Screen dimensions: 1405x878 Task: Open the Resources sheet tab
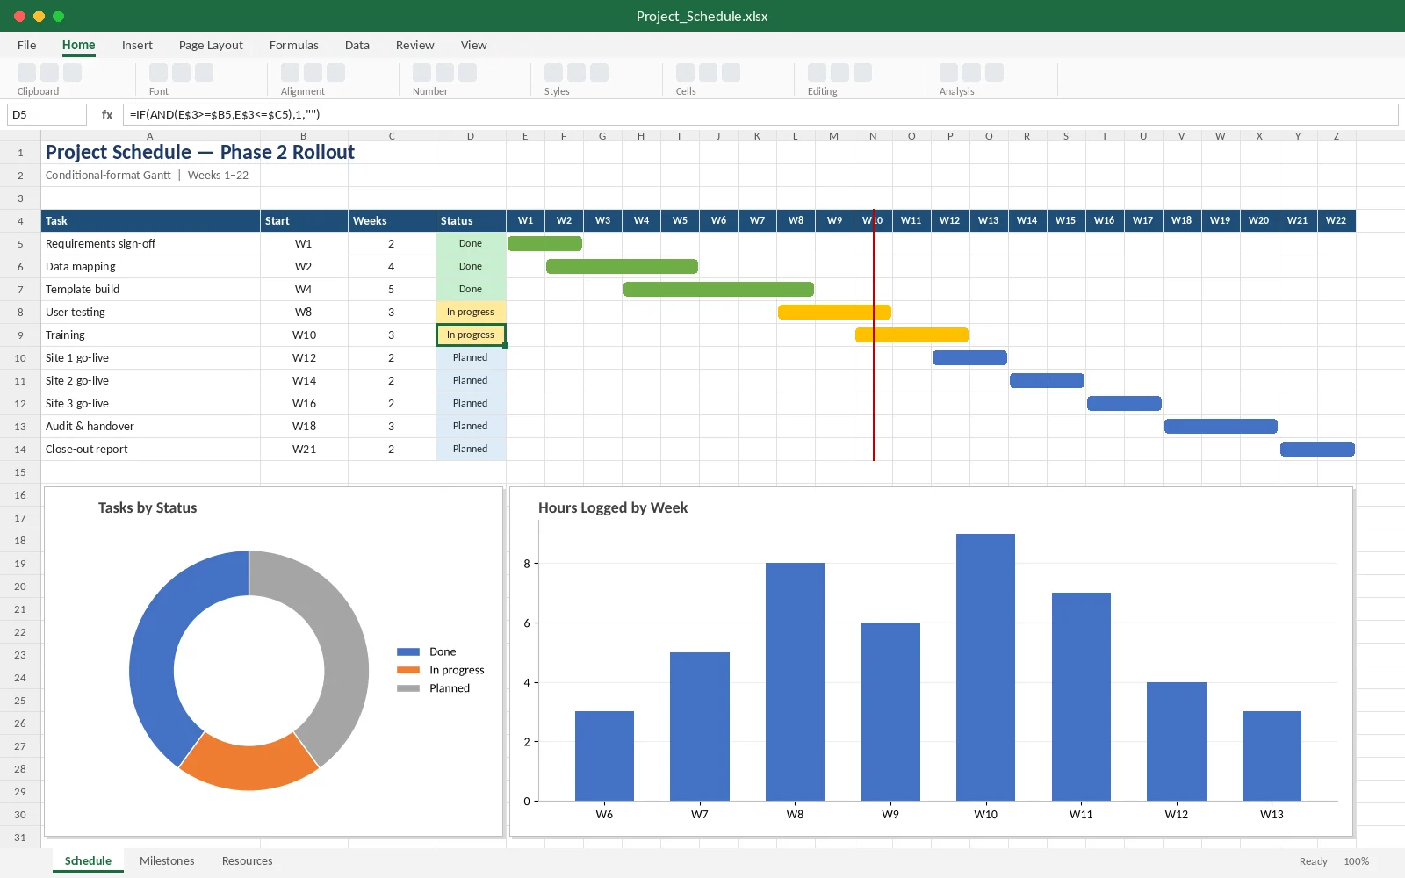pyautogui.click(x=248, y=860)
